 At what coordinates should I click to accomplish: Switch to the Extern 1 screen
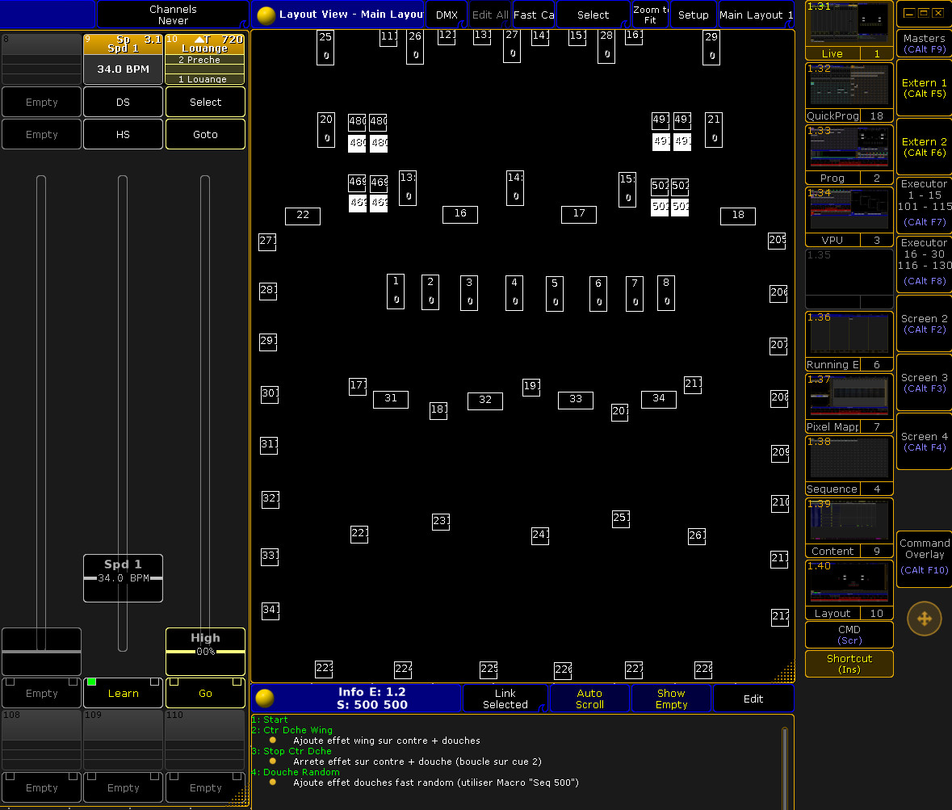click(x=925, y=88)
